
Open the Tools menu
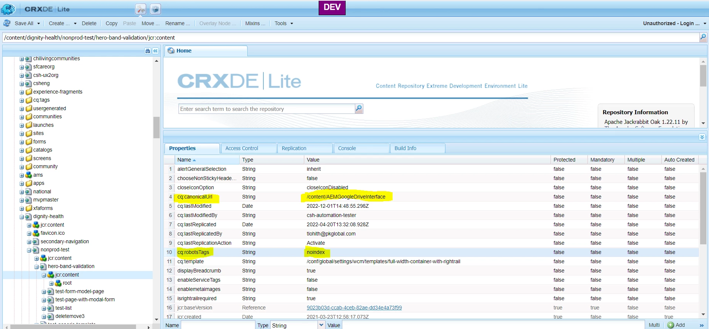(284, 23)
